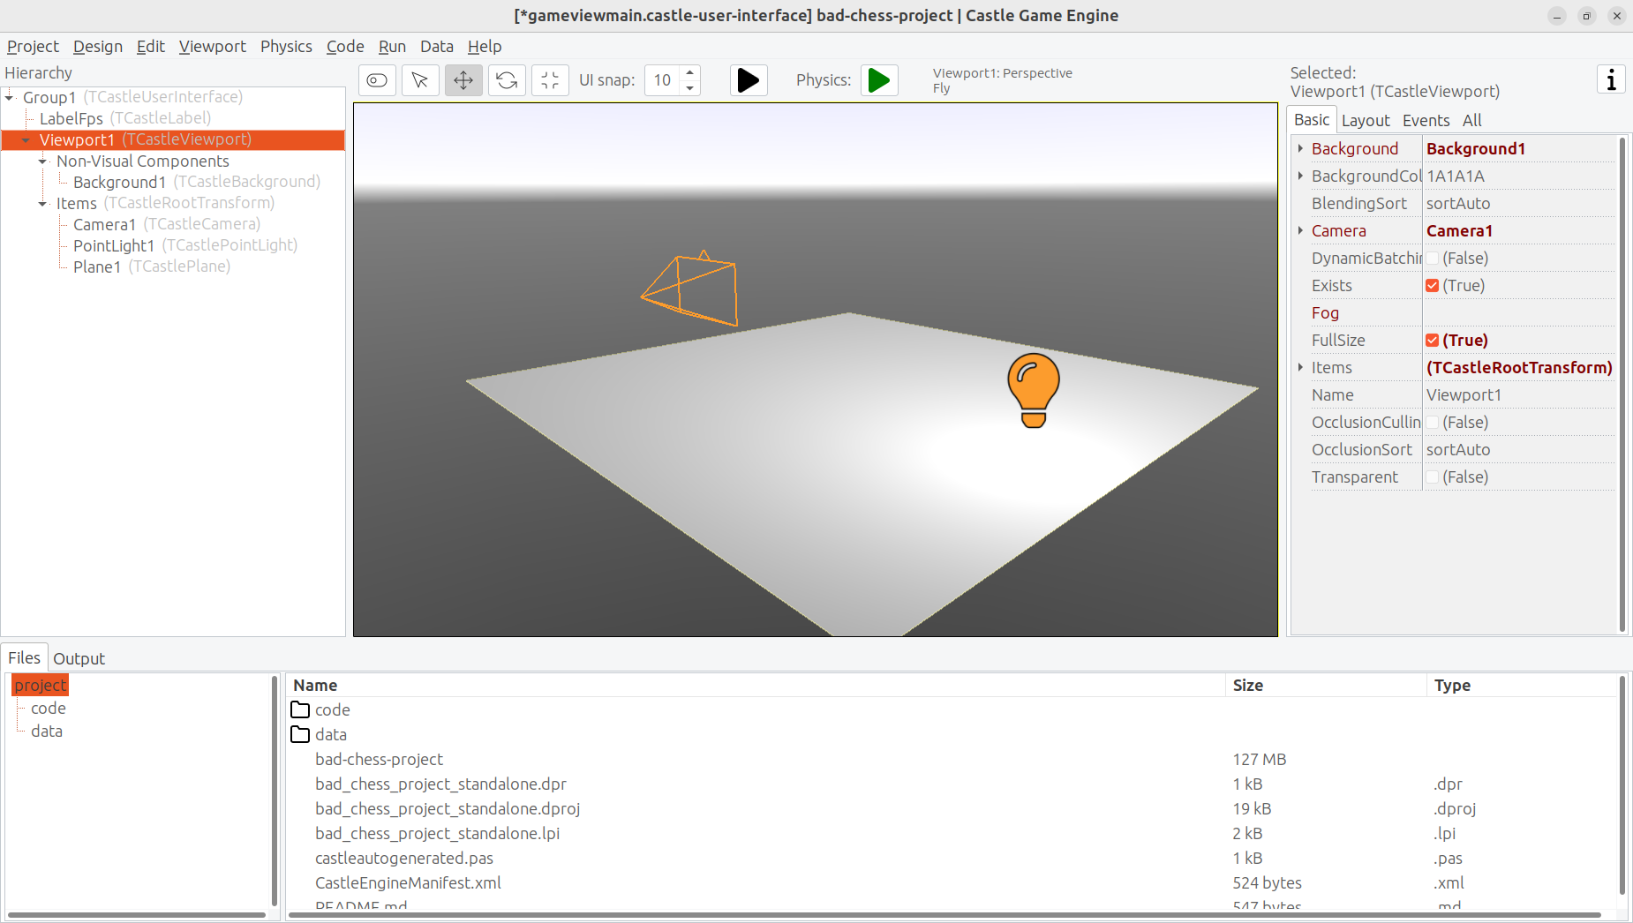Image resolution: width=1633 pixels, height=923 pixels.
Task: Click the OcclusionSort sortAuto value
Action: click(x=1518, y=449)
